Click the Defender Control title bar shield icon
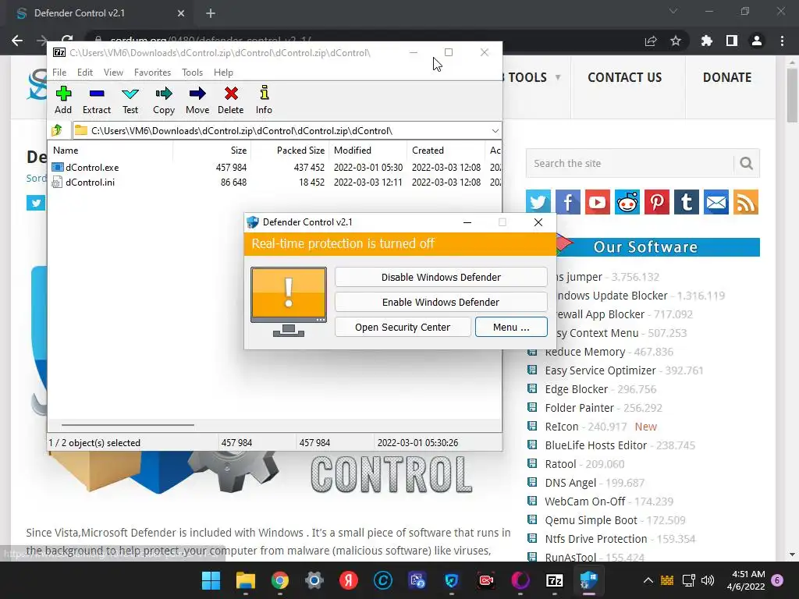This screenshot has width=799, height=599. 253,222
